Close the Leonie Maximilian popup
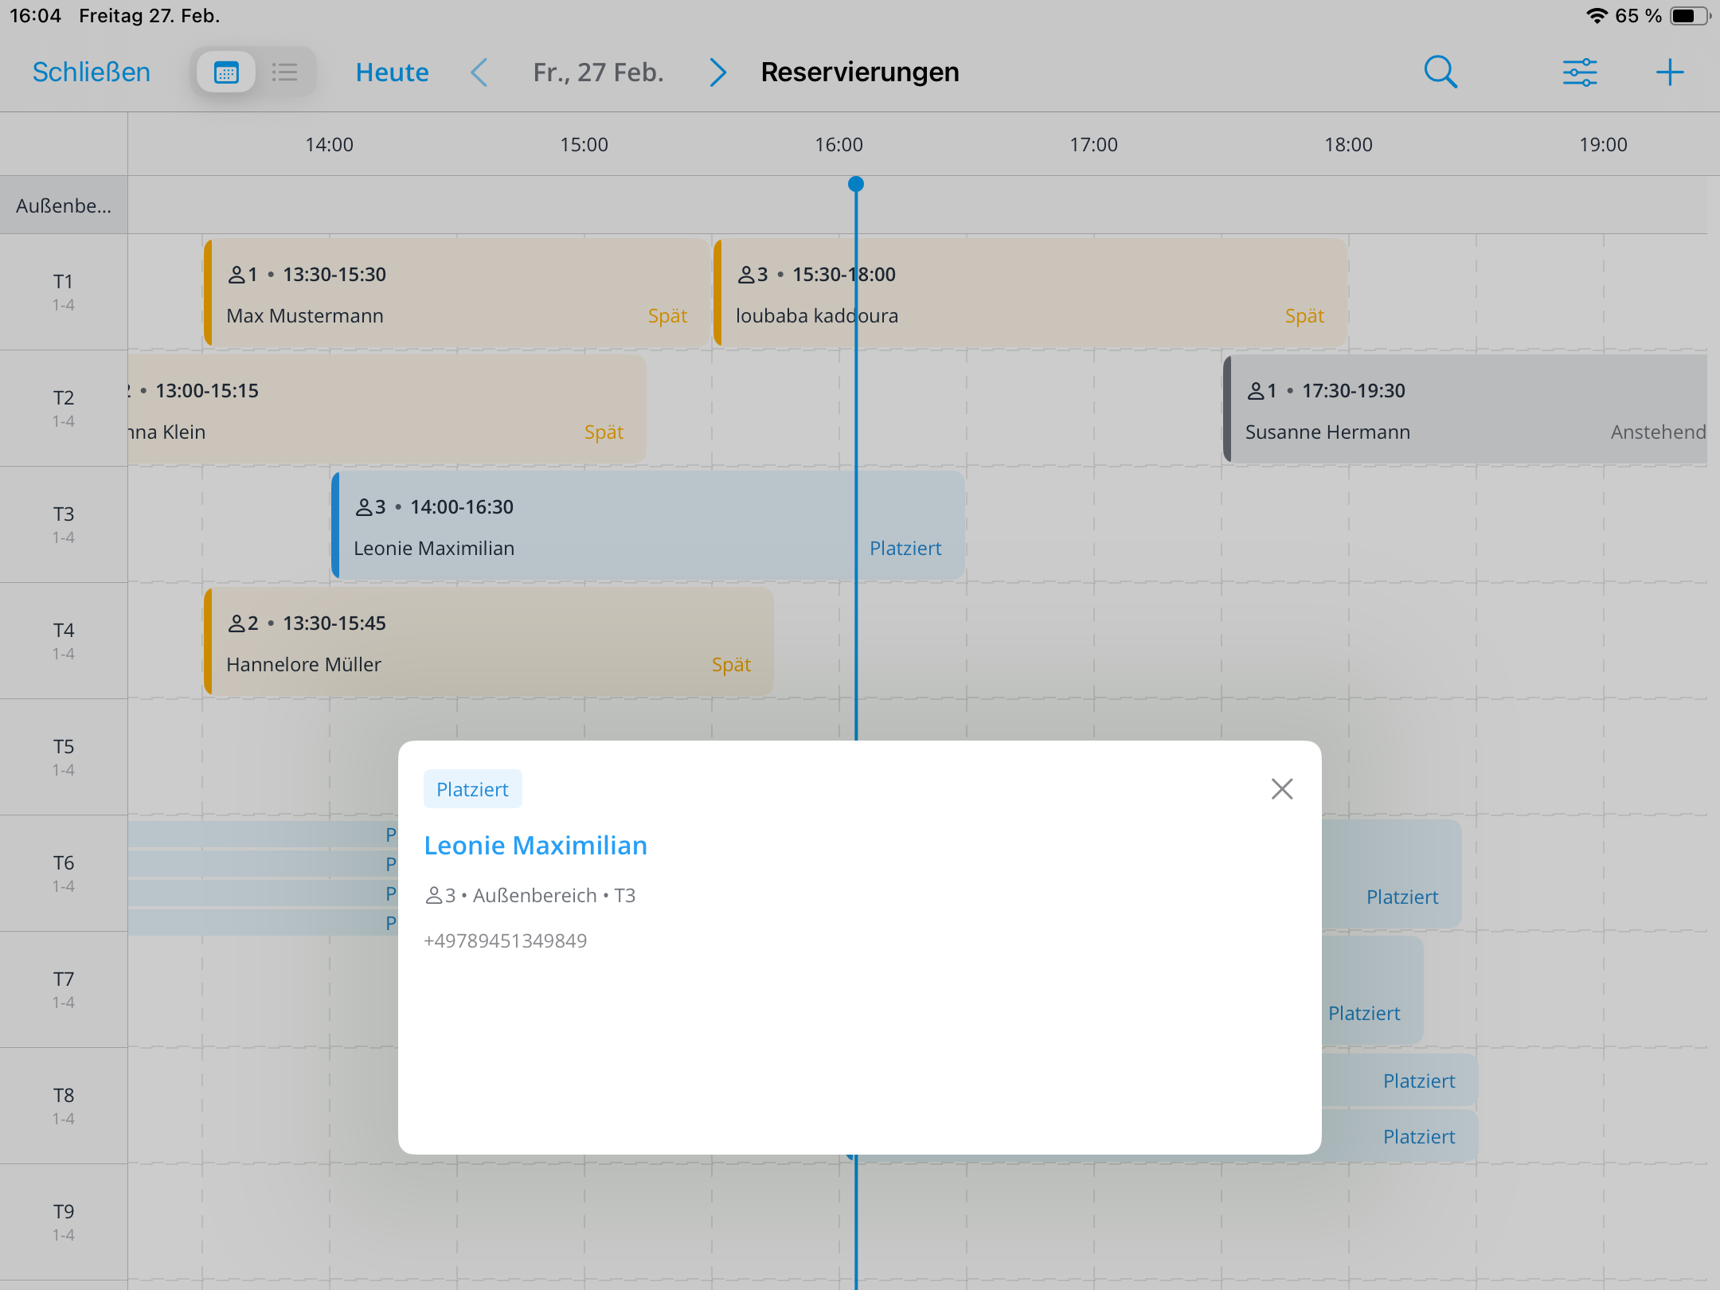The height and width of the screenshot is (1290, 1720). click(x=1282, y=789)
